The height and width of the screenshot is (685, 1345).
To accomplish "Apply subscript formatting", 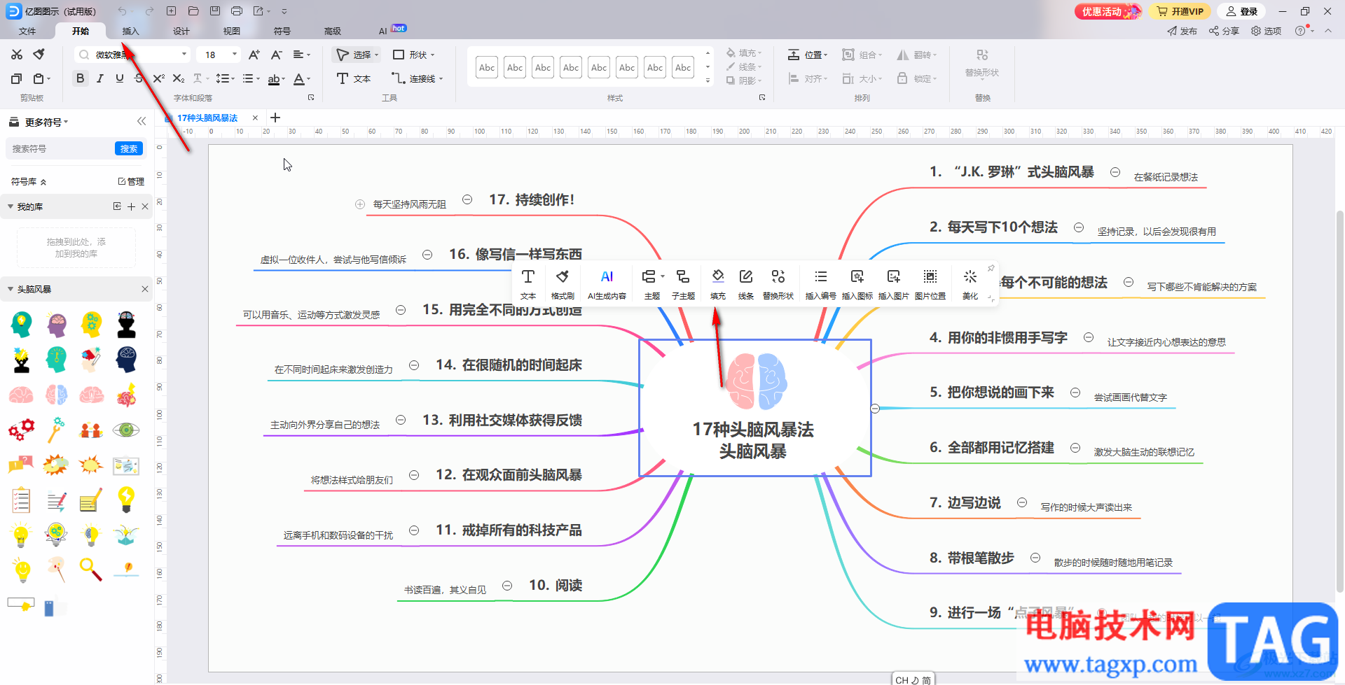I will 179,78.
